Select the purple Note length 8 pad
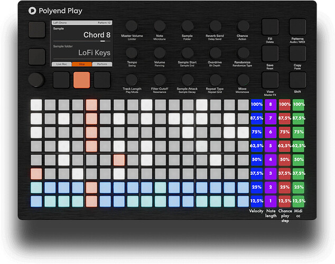Viewport: 335px width, 264px height. tap(271, 105)
